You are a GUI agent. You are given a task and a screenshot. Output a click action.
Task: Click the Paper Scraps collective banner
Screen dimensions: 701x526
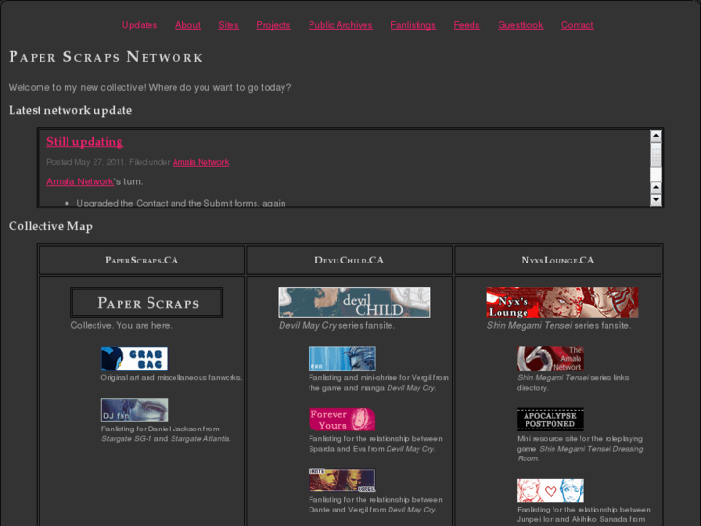[x=147, y=302]
